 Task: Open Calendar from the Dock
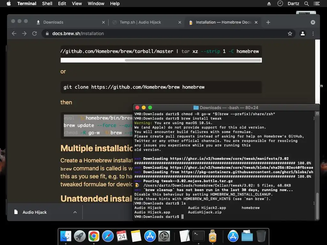click(x=122, y=236)
